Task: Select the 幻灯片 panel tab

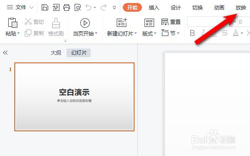Action: pos(79,53)
